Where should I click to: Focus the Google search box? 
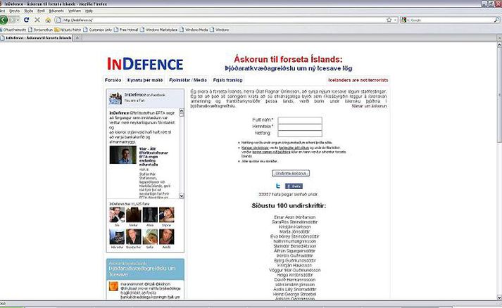tap(451, 20)
